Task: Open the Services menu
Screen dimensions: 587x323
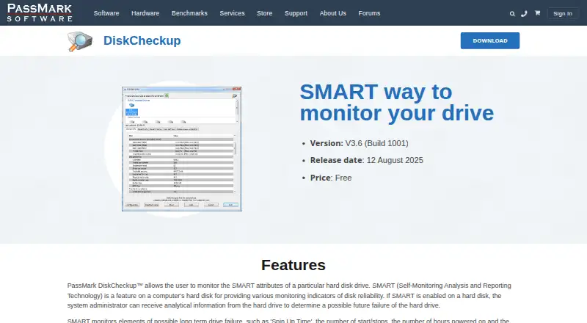Action: click(232, 13)
